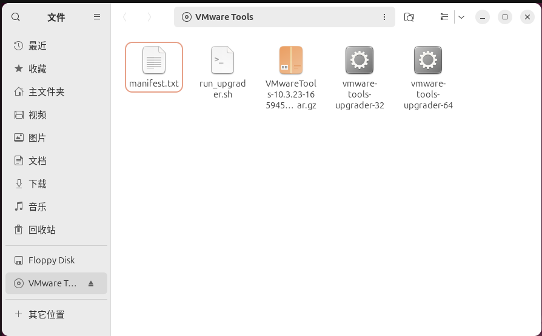Maximize the file manager window

coord(505,17)
